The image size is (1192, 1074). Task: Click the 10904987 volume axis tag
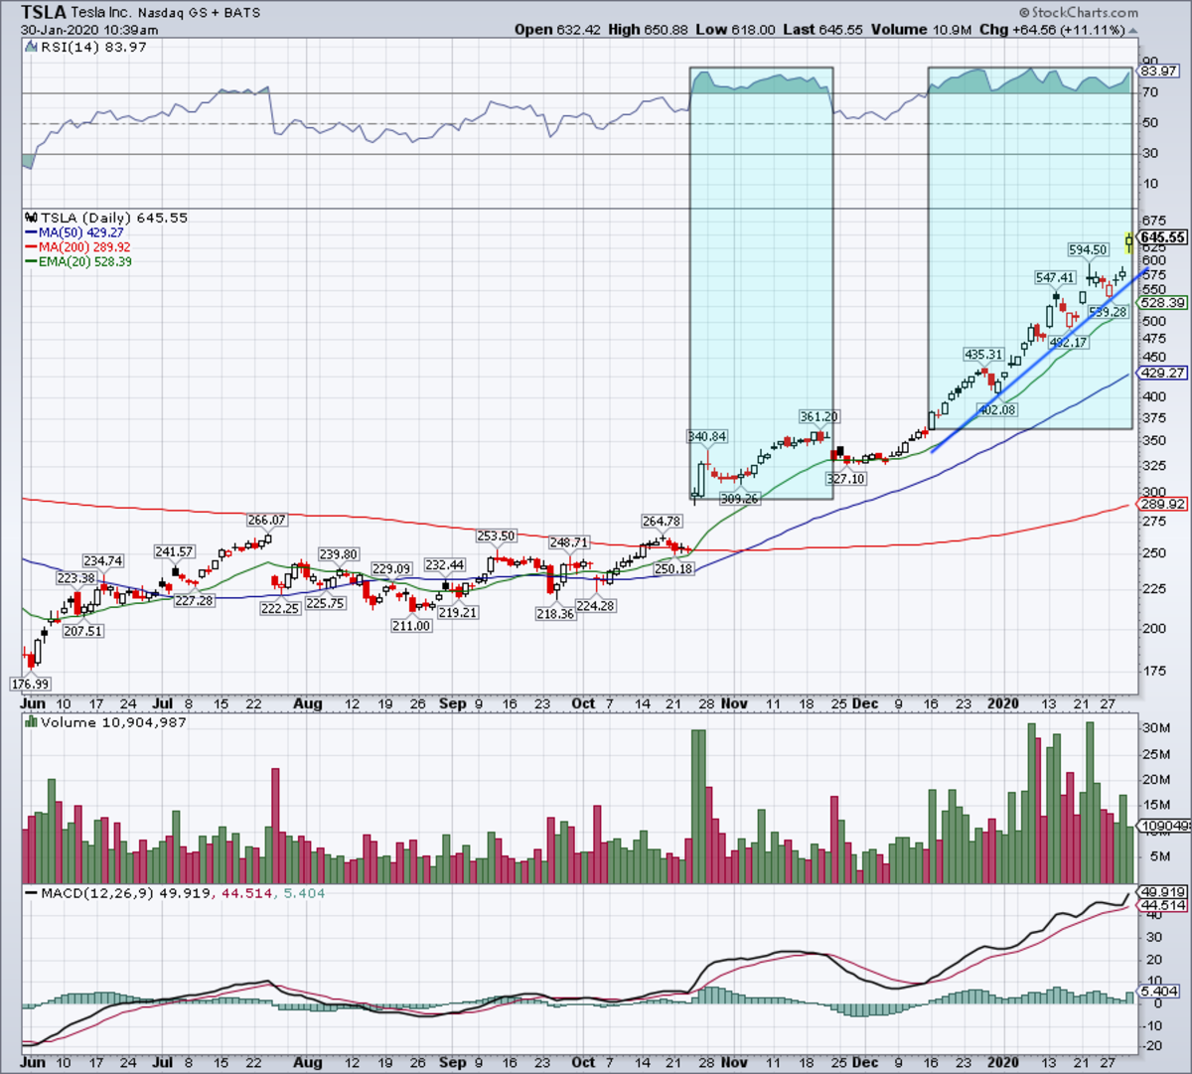[1162, 827]
